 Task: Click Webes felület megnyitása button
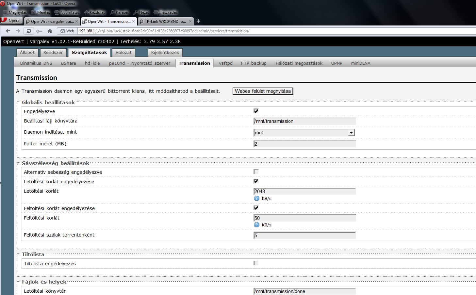(x=263, y=91)
